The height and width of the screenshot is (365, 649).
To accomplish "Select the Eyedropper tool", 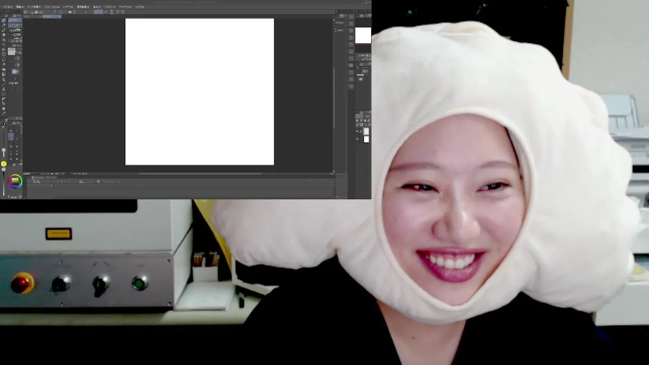I will (x=4, y=114).
